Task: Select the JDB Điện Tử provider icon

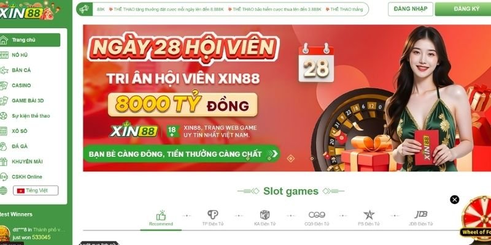Action: pos(421,214)
